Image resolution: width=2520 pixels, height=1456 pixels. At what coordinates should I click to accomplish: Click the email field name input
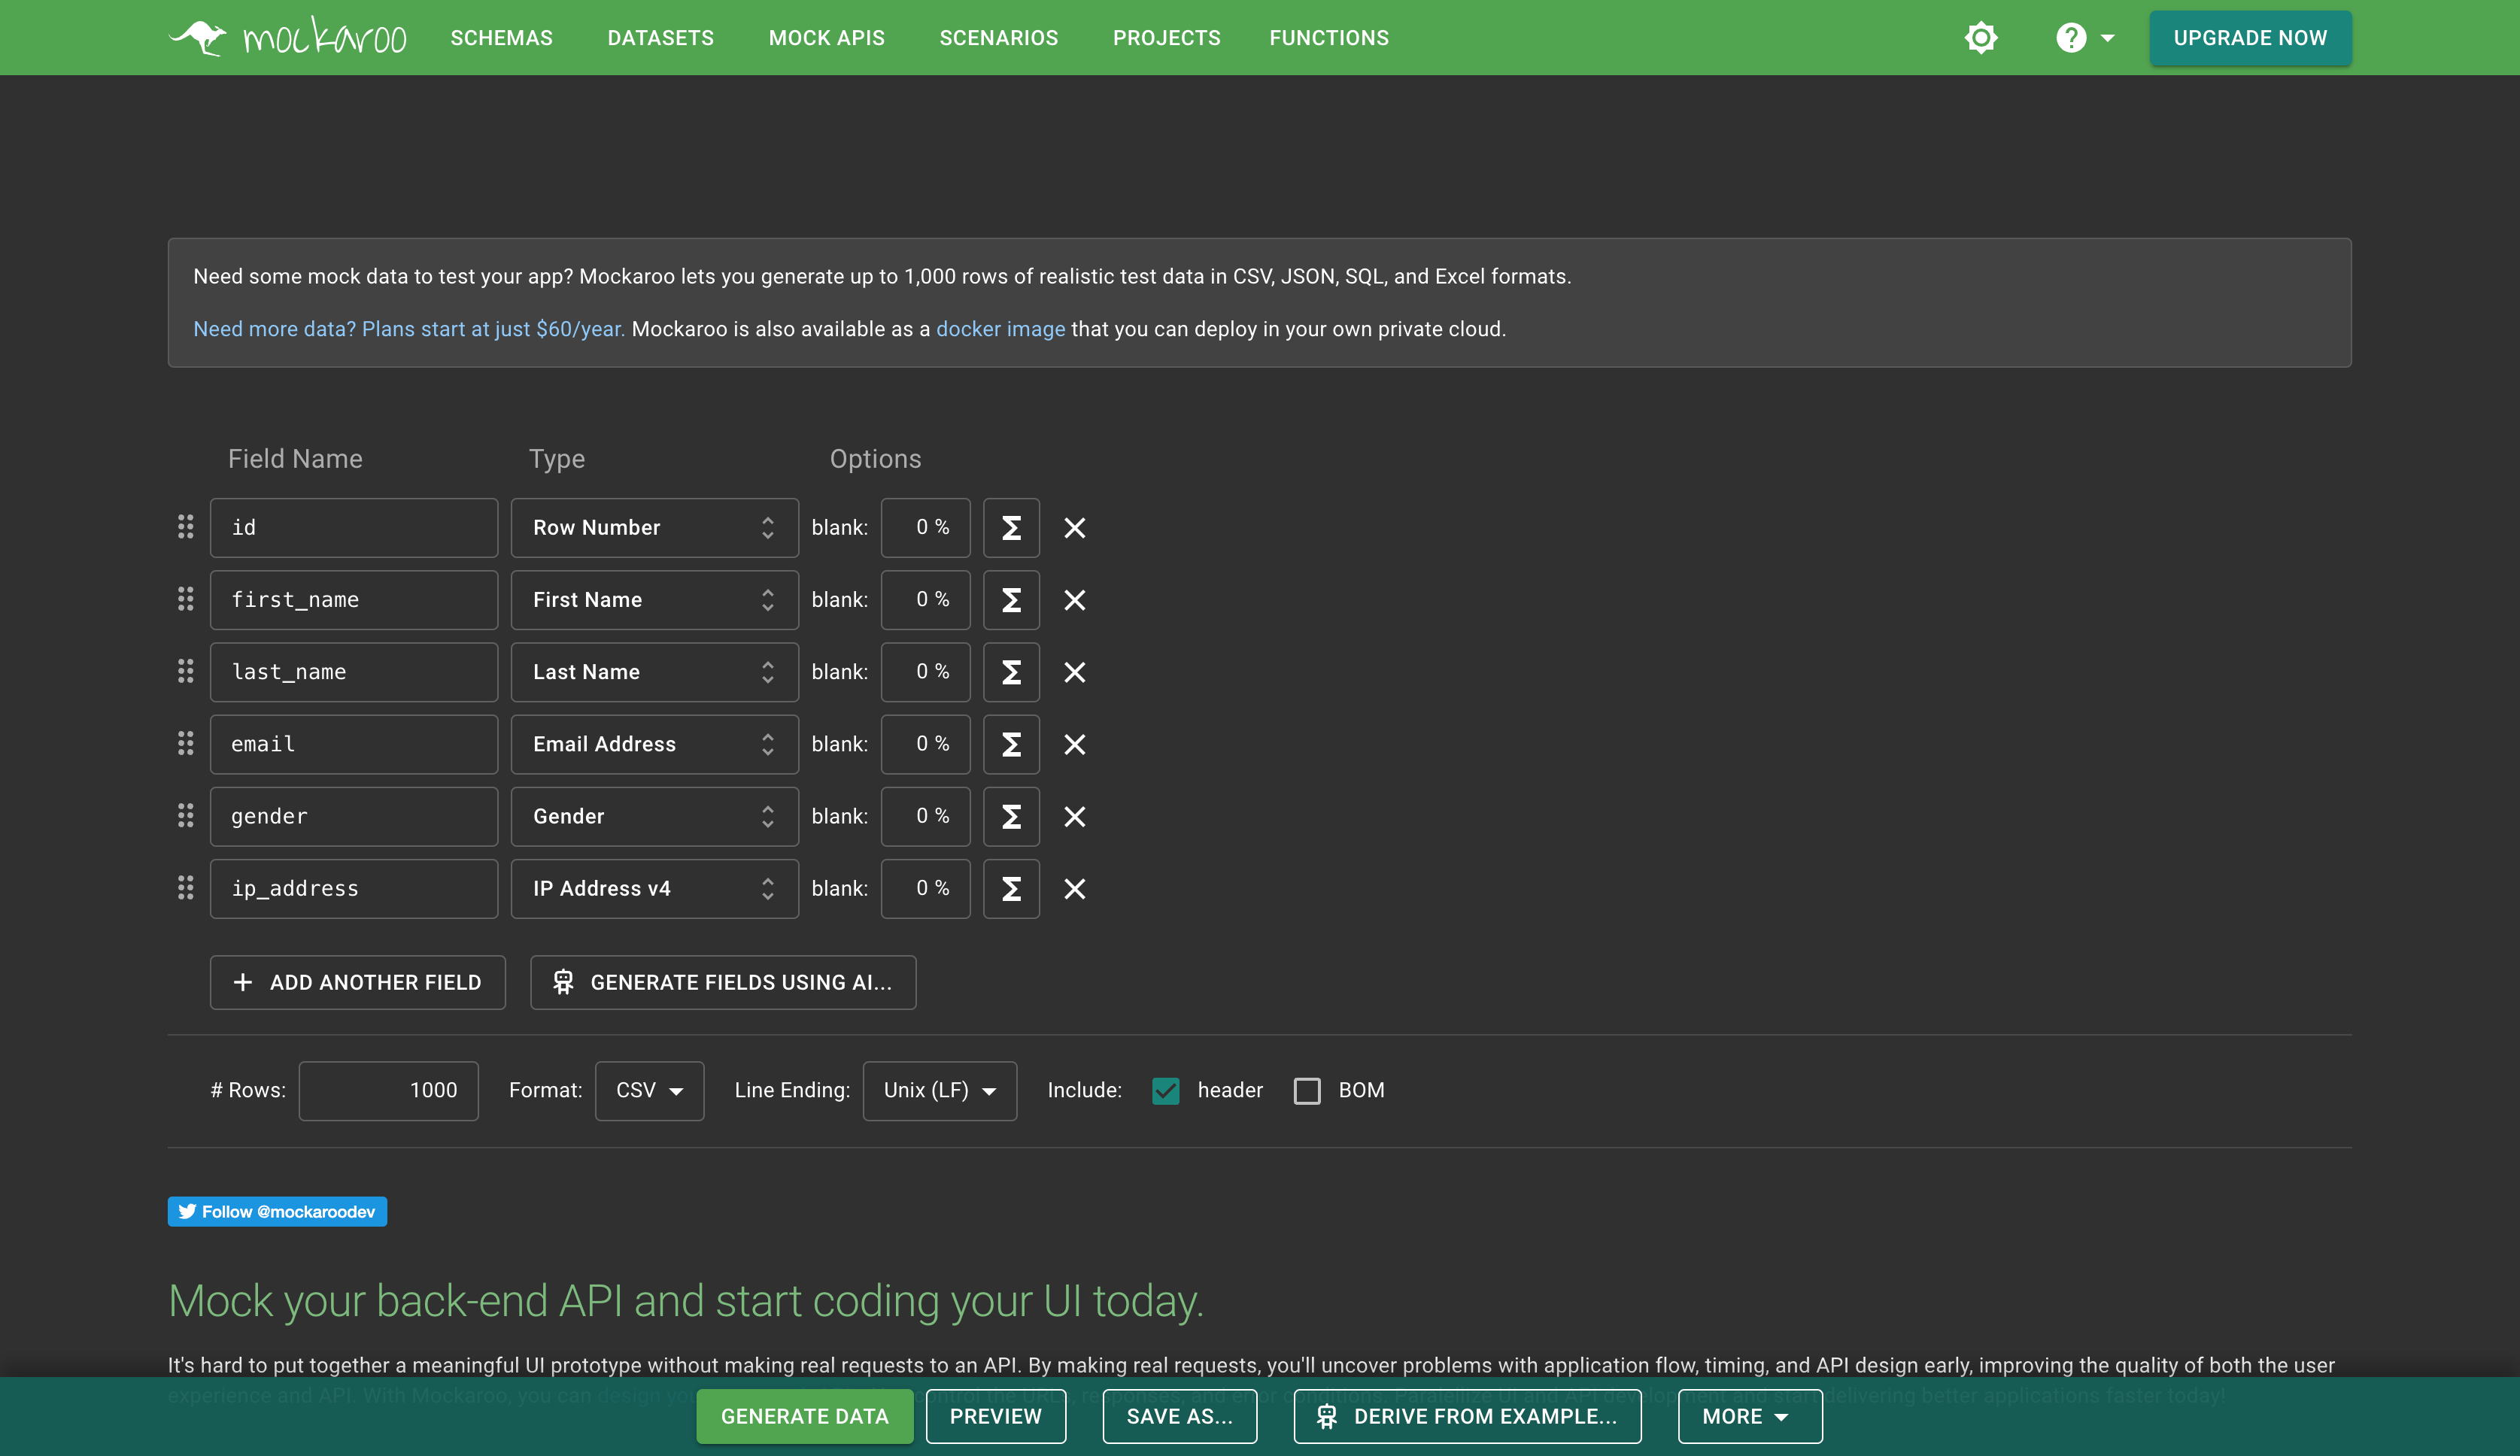coord(354,744)
